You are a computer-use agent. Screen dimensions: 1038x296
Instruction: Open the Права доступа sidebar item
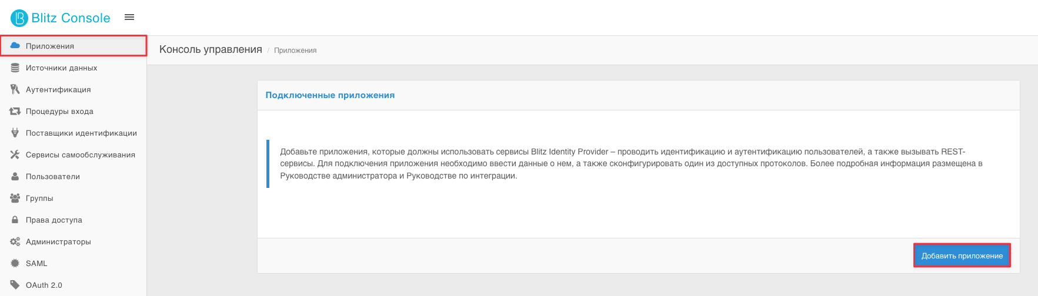coord(73,220)
